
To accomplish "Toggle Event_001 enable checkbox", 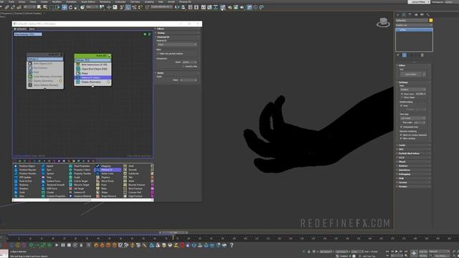I will tap(62, 54).
